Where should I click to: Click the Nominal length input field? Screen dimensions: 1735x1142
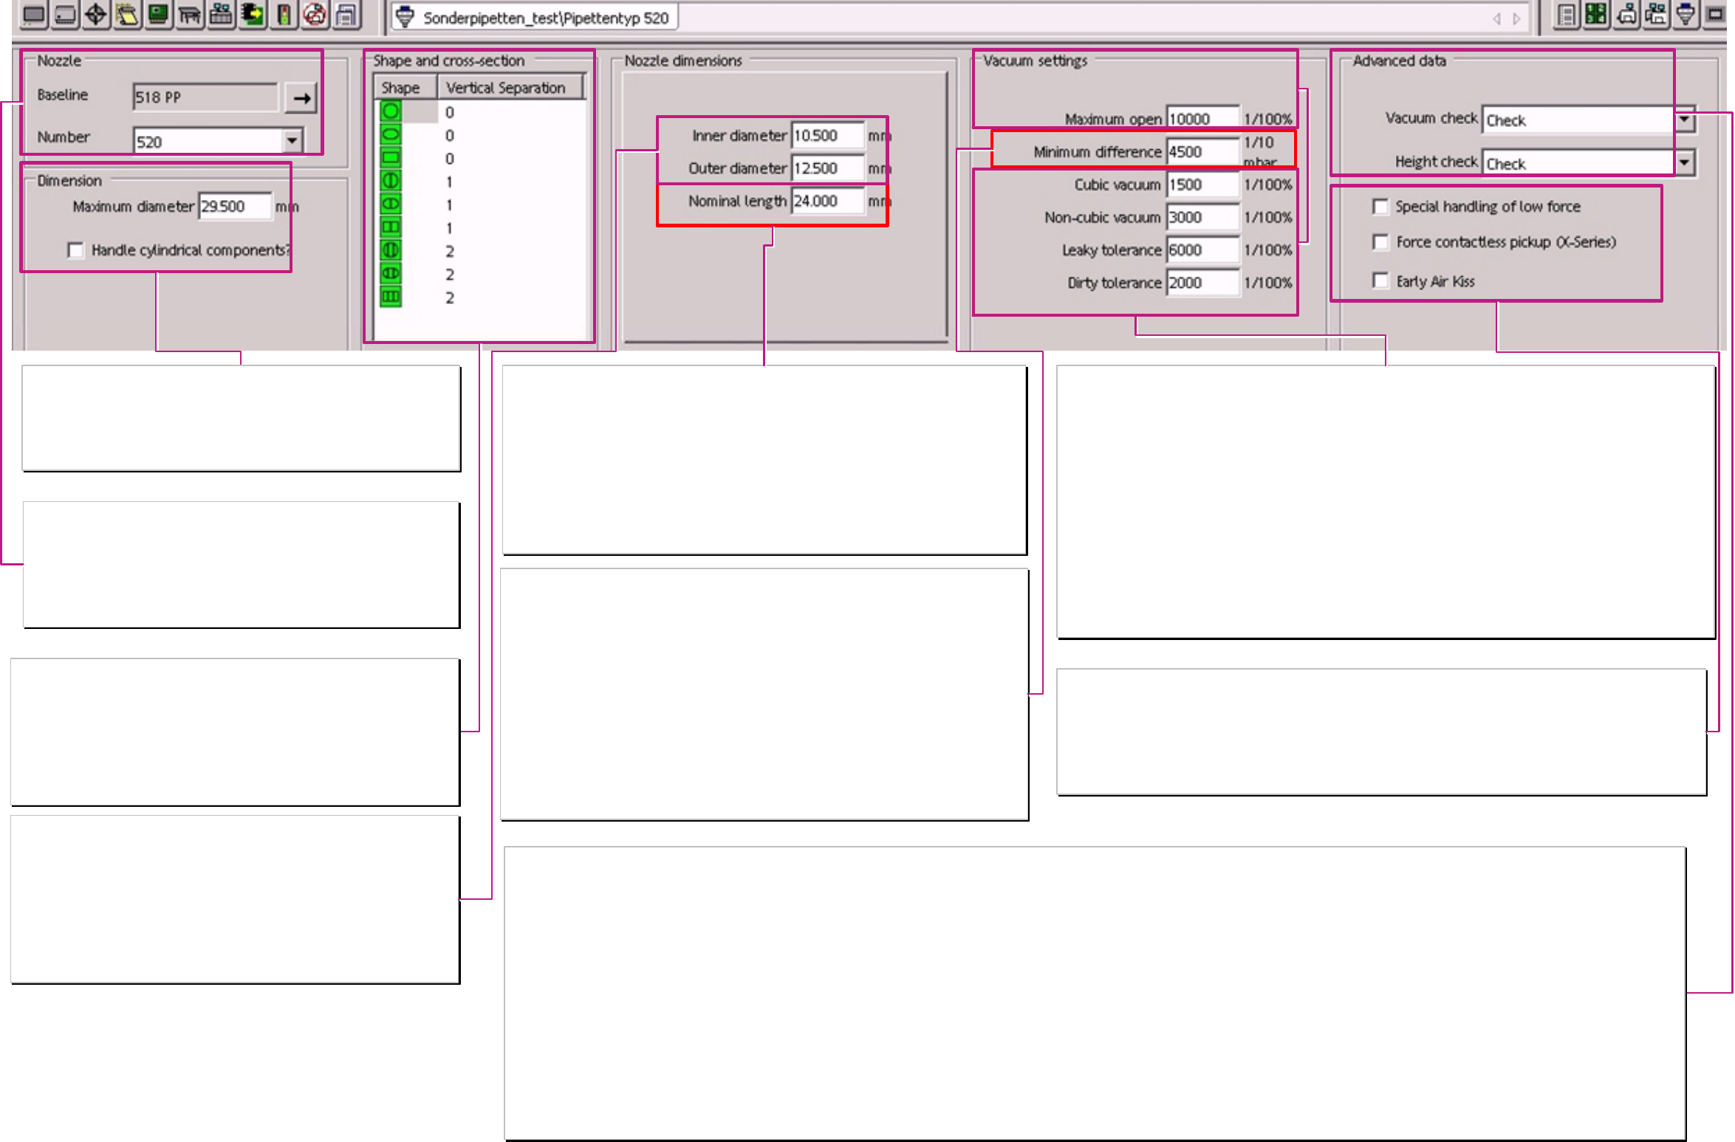827,201
